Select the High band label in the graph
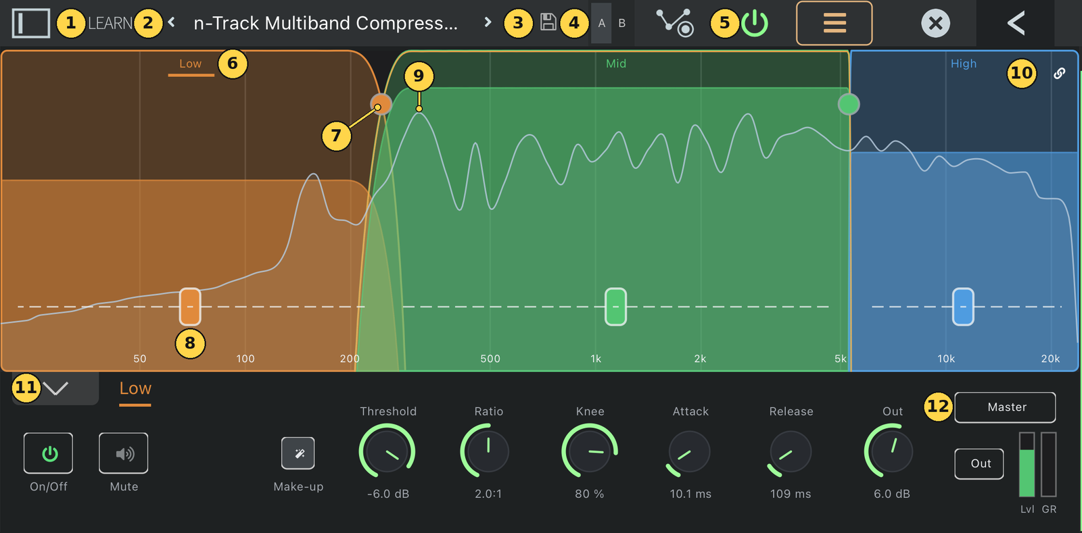The height and width of the screenshot is (533, 1082). tap(964, 64)
